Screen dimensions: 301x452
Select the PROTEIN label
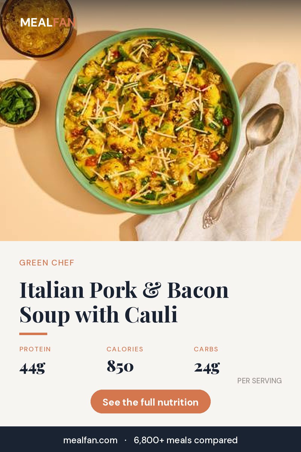(x=35, y=349)
